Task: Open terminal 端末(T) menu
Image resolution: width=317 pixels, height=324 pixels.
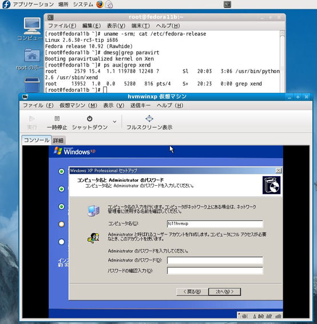Action: (x=140, y=26)
